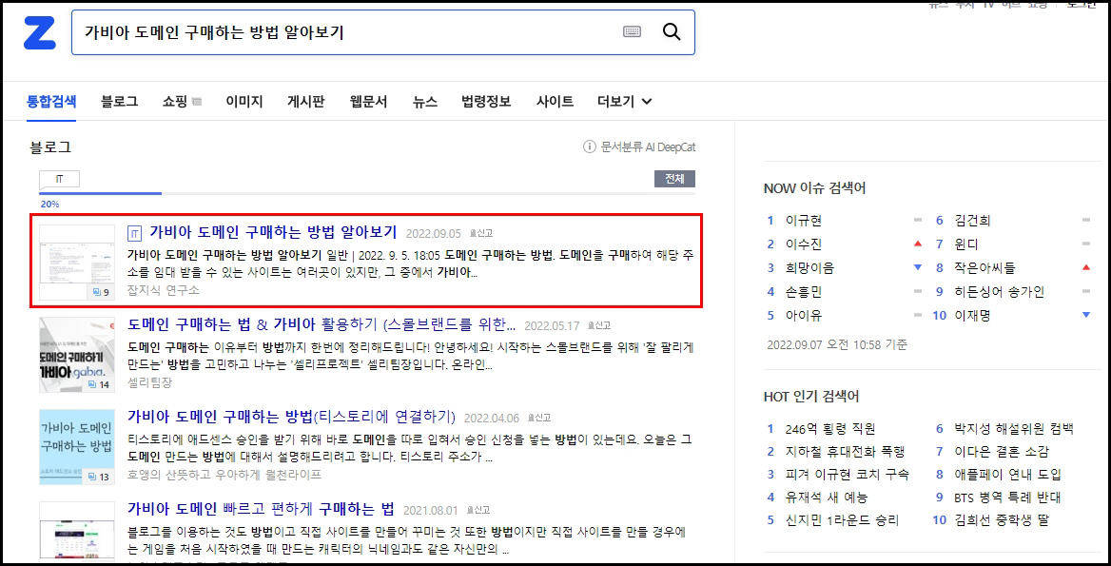Open '도메인 구매하는 법 & 가비아 활용하기' result
Screen dimensions: 1111x566
tap(322, 324)
